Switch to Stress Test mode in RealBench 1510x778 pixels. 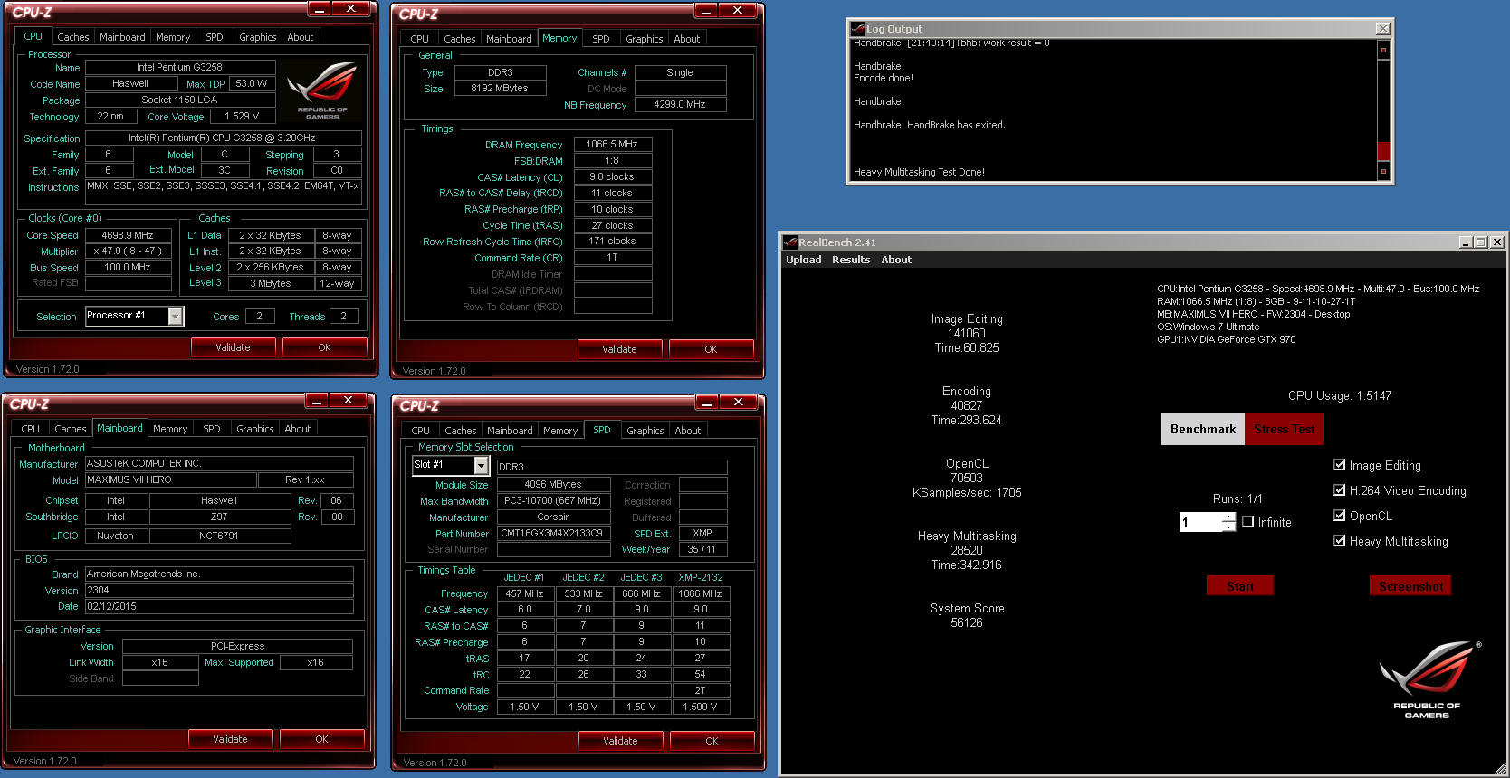click(1284, 429)
